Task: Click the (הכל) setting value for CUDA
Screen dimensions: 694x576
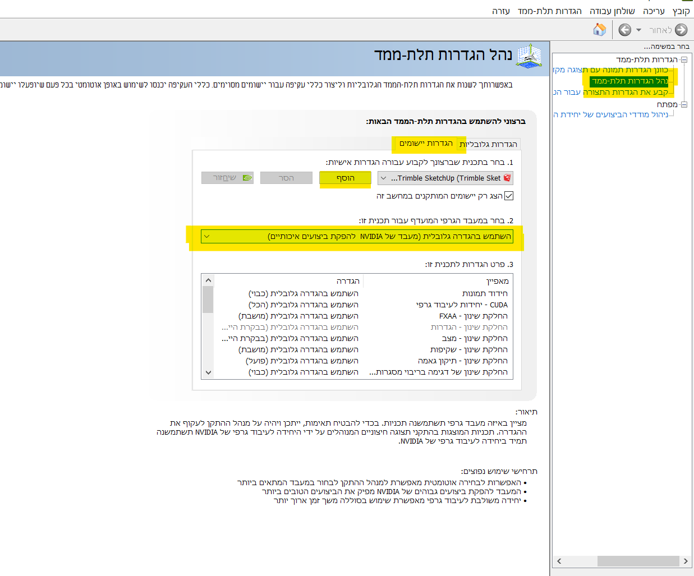Action: [304, 305]
